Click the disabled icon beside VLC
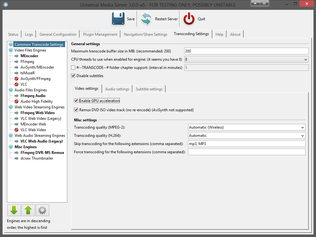This screenshot has width=316, height=237. click(16, 84)
